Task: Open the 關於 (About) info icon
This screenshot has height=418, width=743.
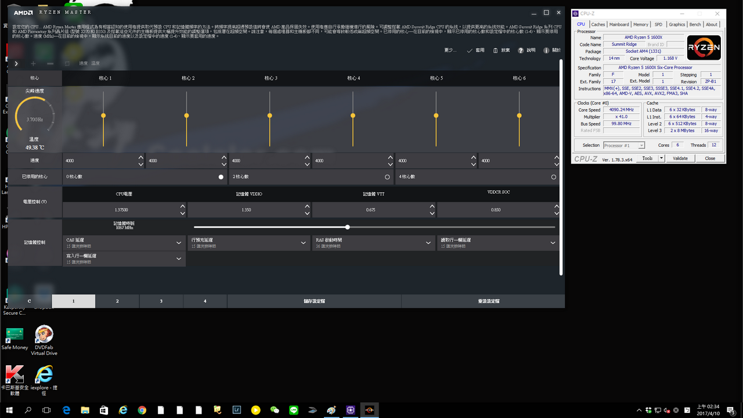Action: tap(546, 51)
